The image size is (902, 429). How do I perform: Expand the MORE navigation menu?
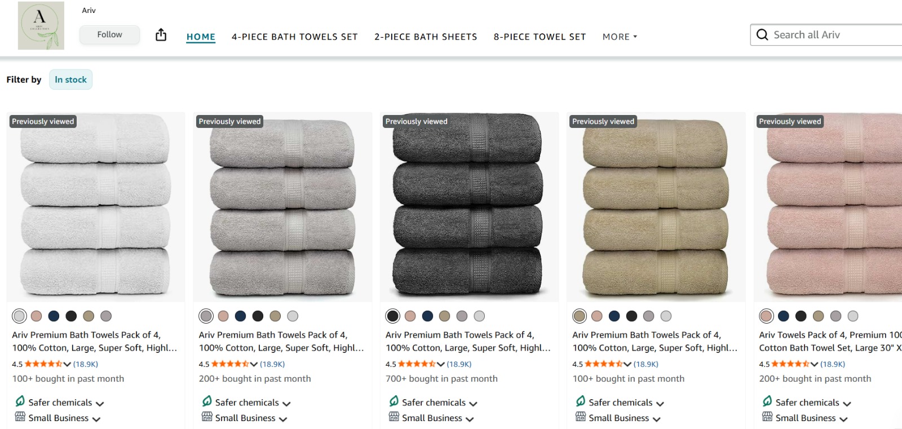coord(620,37)
